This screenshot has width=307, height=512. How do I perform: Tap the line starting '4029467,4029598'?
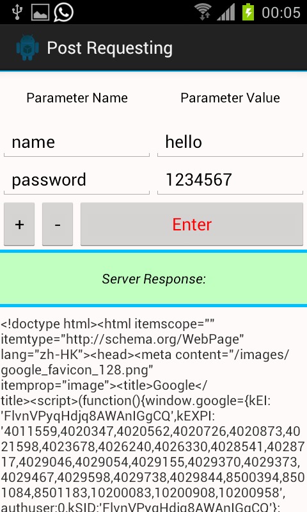[153, 477]
